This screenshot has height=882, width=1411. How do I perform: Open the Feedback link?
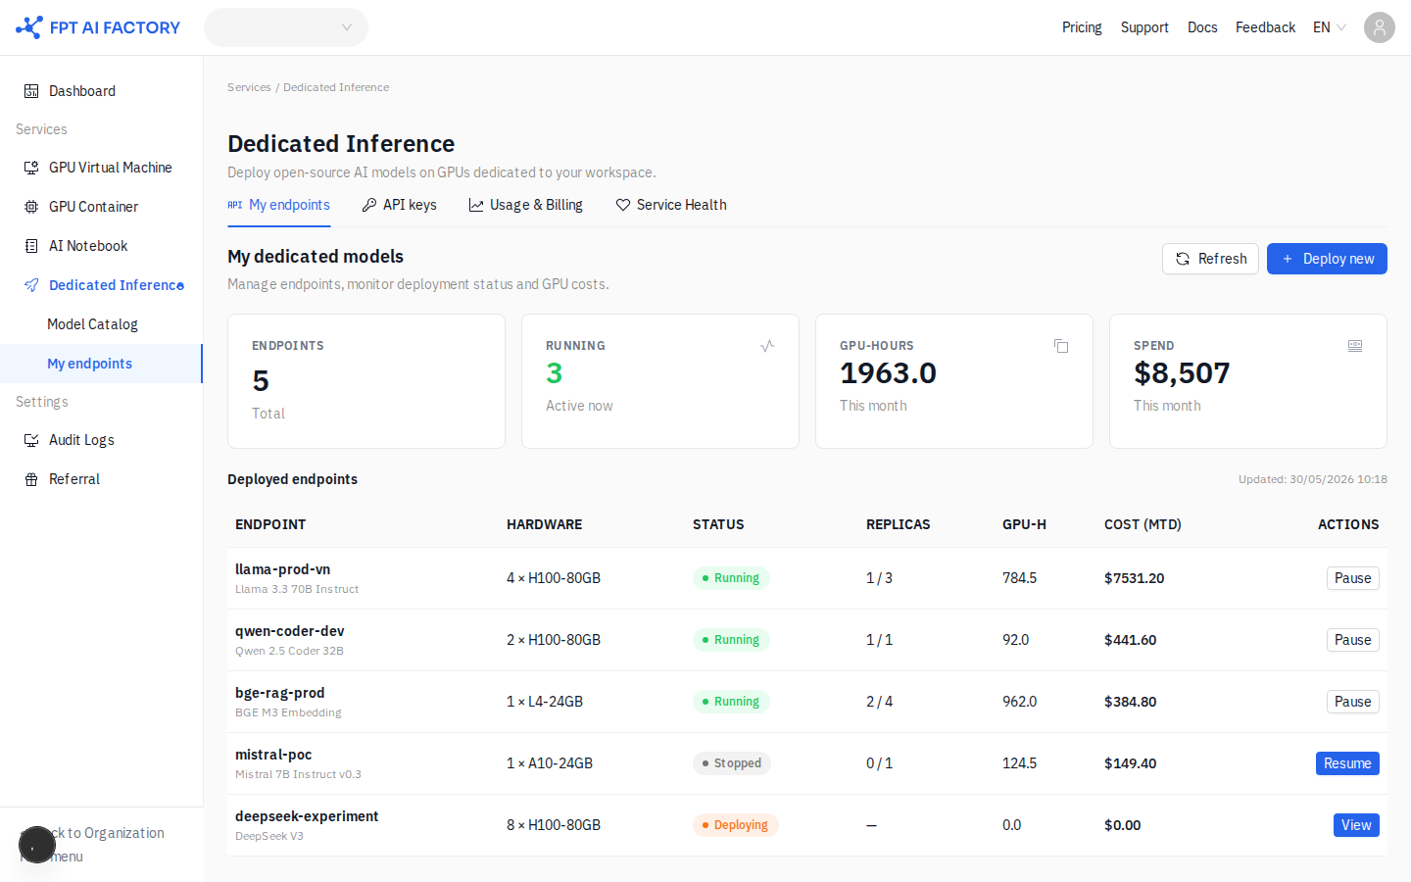(1265, 27)
